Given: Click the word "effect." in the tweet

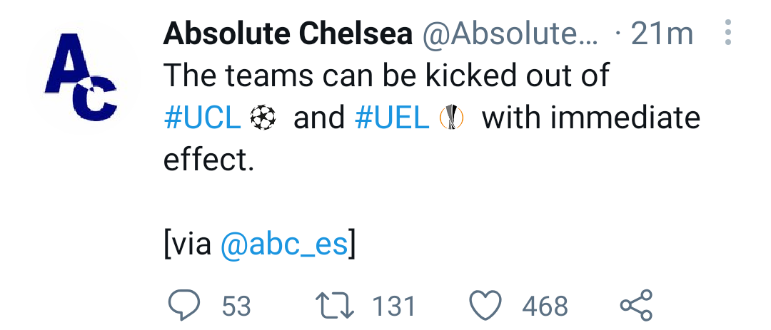Looking at the screenshot, I should (x=208, y=160).
